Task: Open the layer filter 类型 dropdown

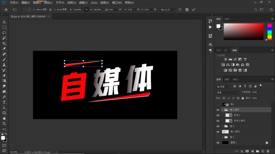Action: [223, 87]
